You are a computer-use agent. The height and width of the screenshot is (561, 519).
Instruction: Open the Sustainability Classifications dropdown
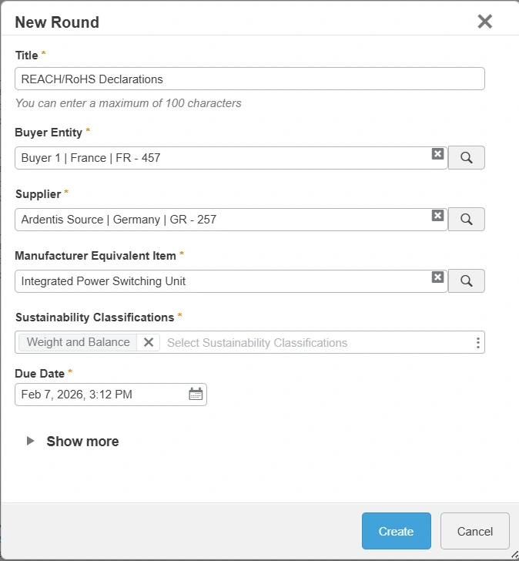point(316,342)
